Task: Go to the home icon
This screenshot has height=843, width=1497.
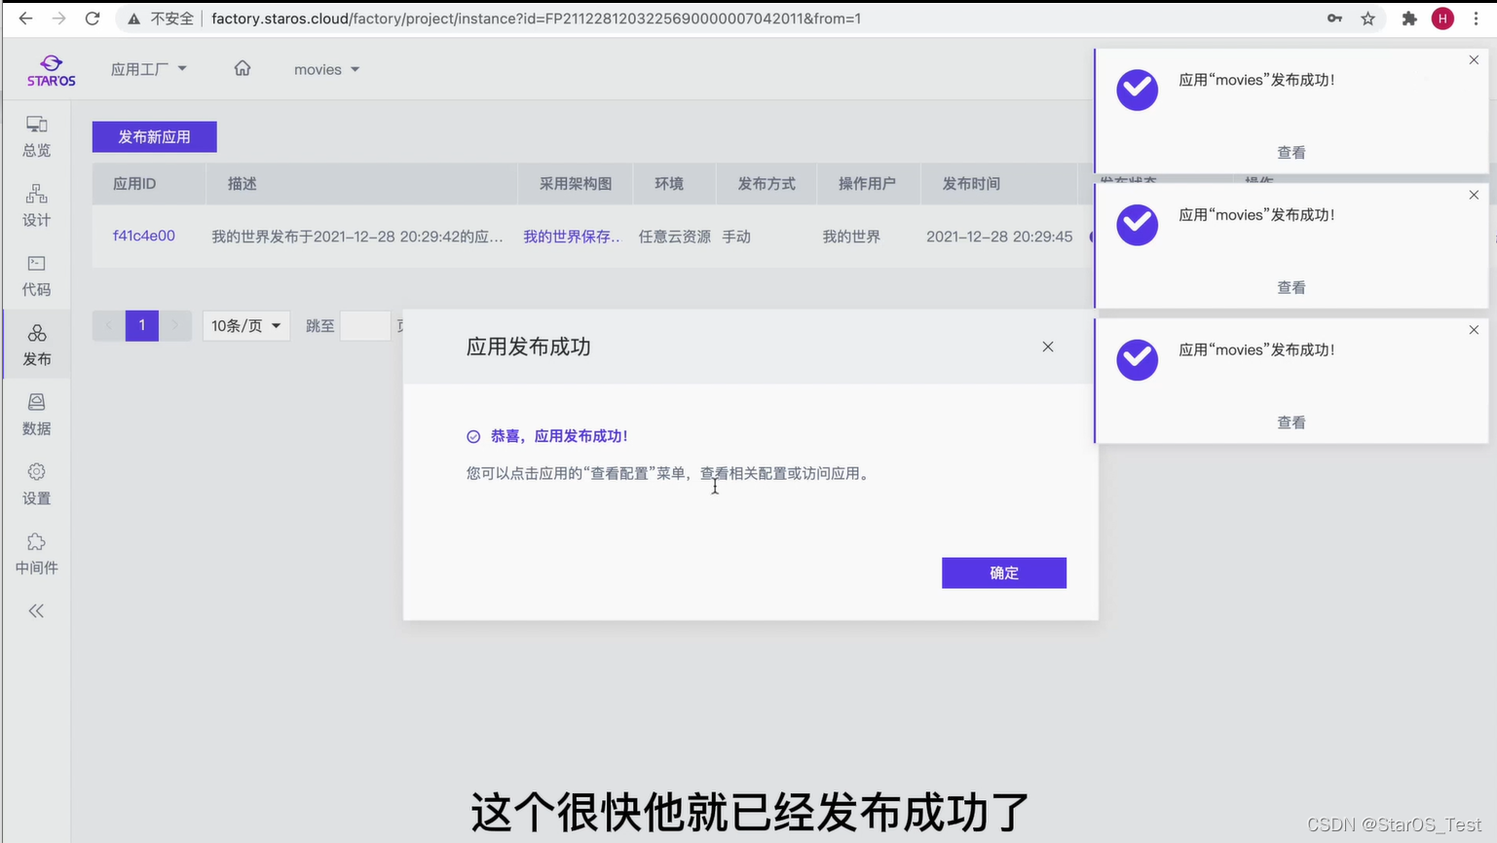Action: [x=243, y=68]
